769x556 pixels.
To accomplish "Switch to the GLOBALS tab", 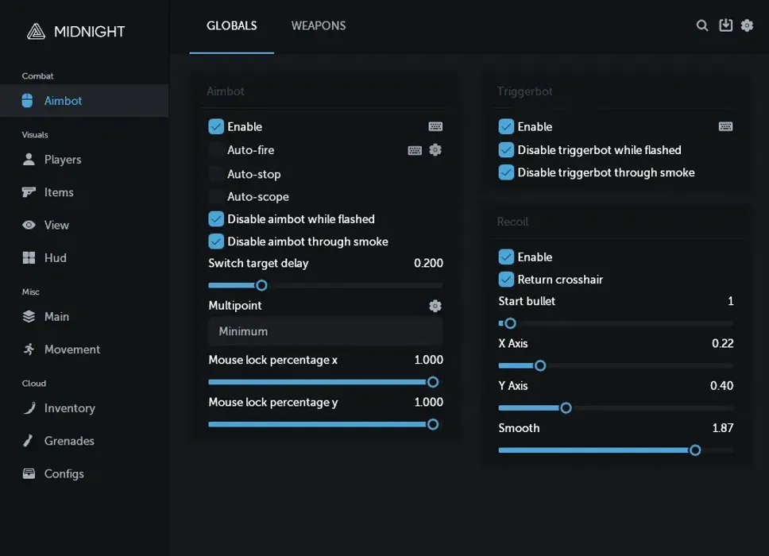I will coord(231,25).
